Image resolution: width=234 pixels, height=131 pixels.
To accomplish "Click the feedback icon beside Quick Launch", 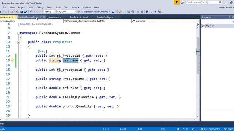I will click(182, 3).
